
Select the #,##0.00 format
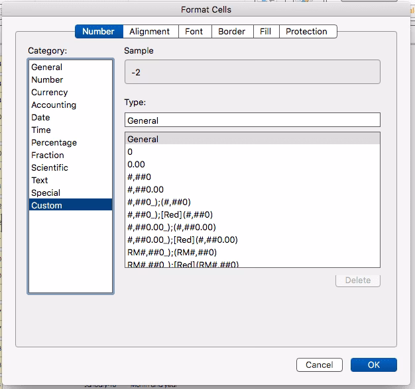point(253,190)
